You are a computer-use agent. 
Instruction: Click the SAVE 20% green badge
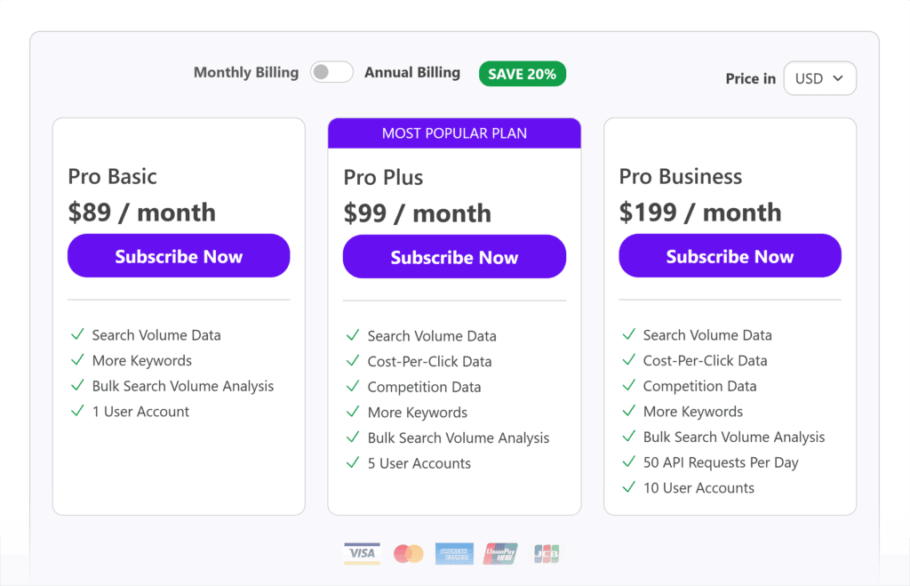point(522,74)
